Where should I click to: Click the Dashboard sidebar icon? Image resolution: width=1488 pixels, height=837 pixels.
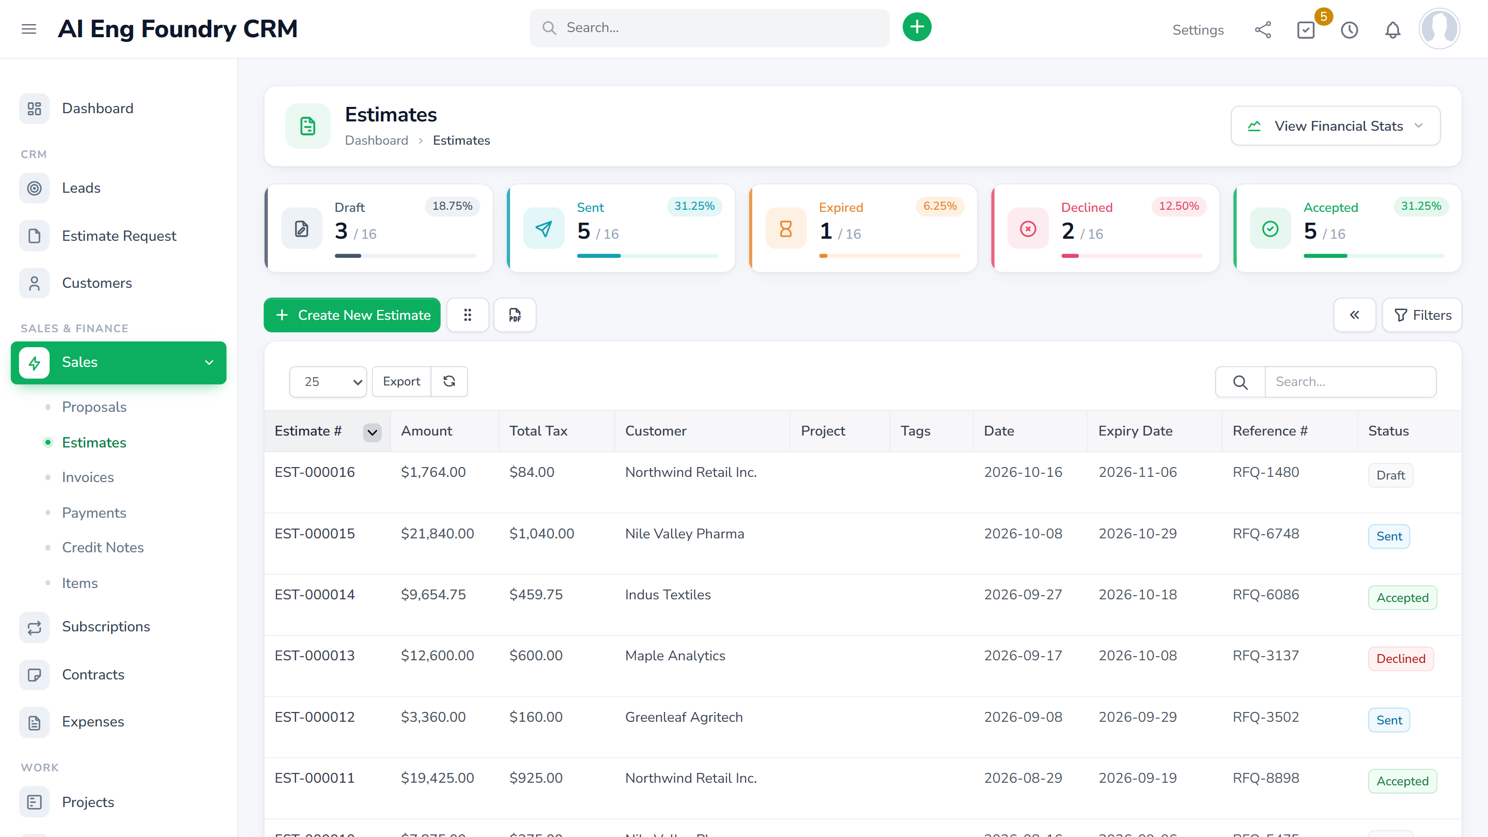point(34,108)
